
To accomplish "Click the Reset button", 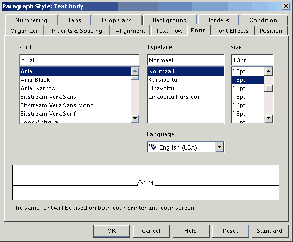I will coord(230,231).
